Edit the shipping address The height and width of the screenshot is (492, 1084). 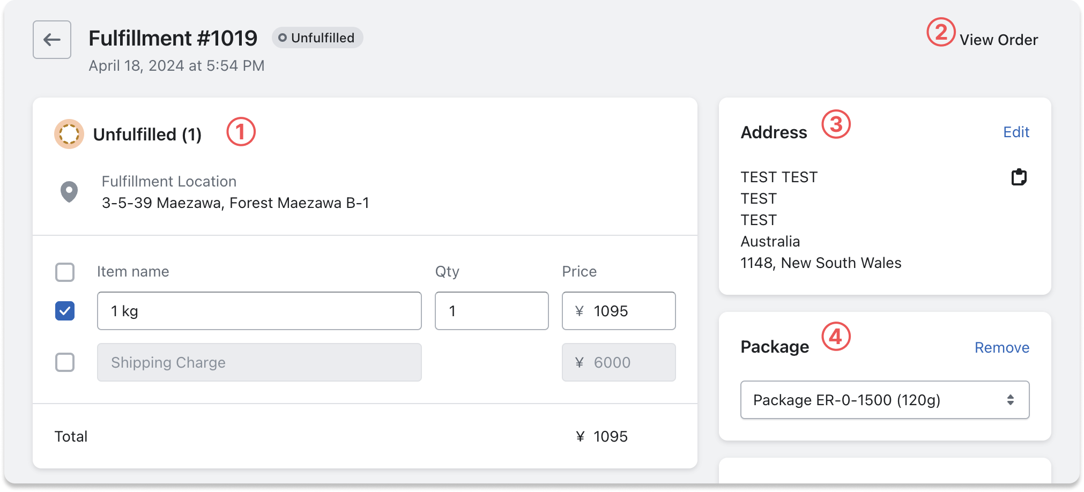1016,132
